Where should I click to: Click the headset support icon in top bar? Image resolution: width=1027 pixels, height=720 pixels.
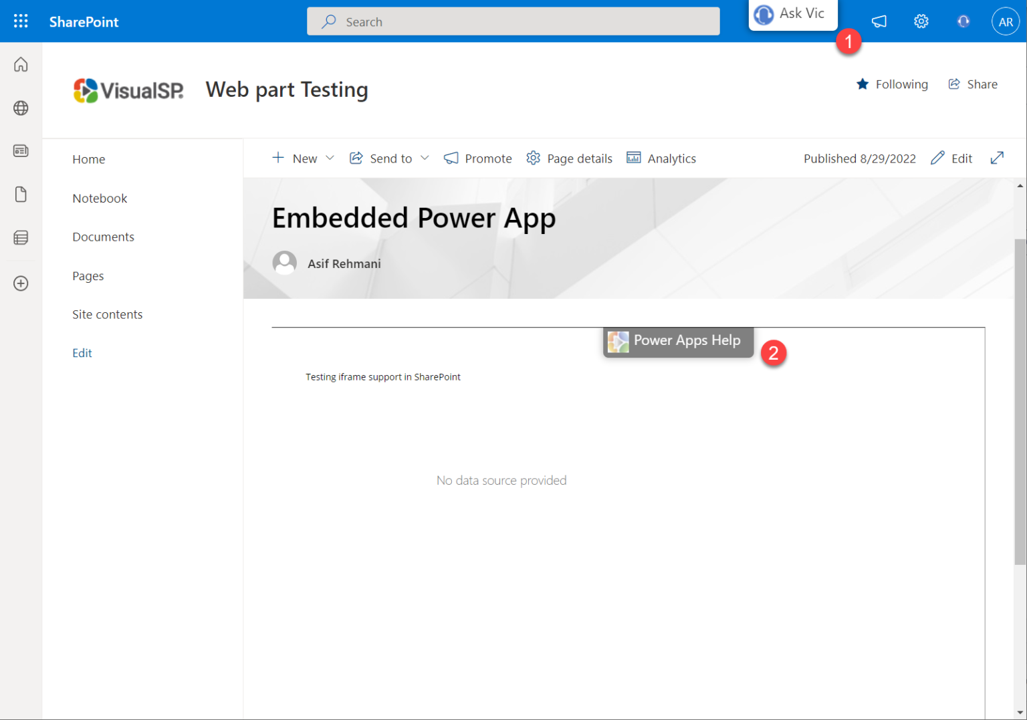point(963,21)
